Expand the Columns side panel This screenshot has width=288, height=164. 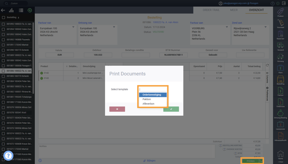click(x=267, y=78)
